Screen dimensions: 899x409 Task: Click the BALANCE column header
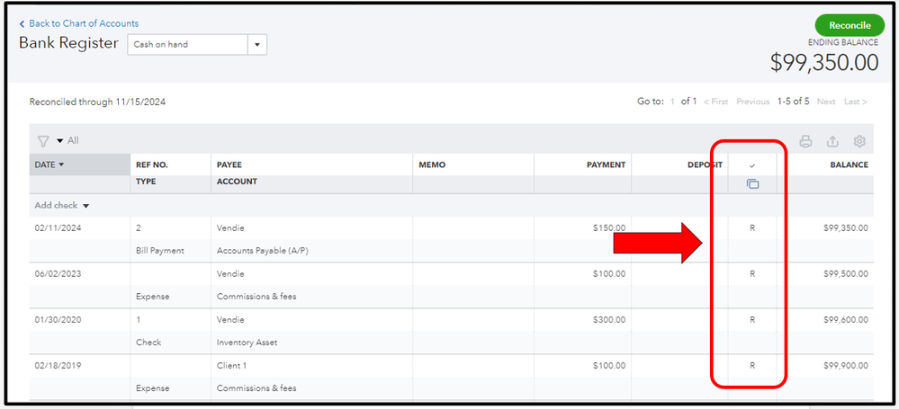(849, 165)
